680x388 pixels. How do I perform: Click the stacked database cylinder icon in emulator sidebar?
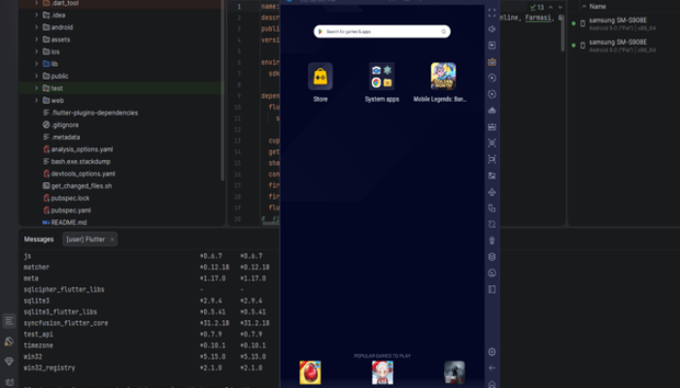[x=492, y=257]
